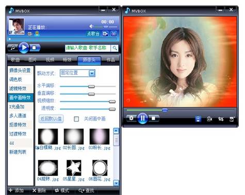
Task: Open 调色板 in the sidebar
Action: tap(20, 79)
